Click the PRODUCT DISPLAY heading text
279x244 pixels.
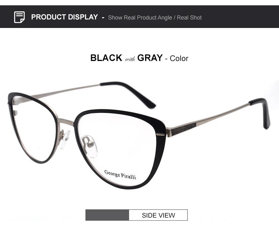point(64,17)
